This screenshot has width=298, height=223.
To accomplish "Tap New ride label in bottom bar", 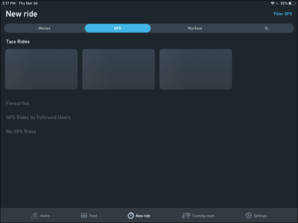I will point(143,216).
